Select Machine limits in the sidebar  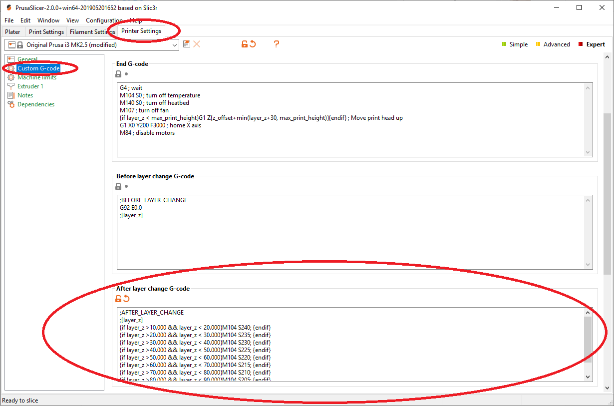tap(36, 77)
